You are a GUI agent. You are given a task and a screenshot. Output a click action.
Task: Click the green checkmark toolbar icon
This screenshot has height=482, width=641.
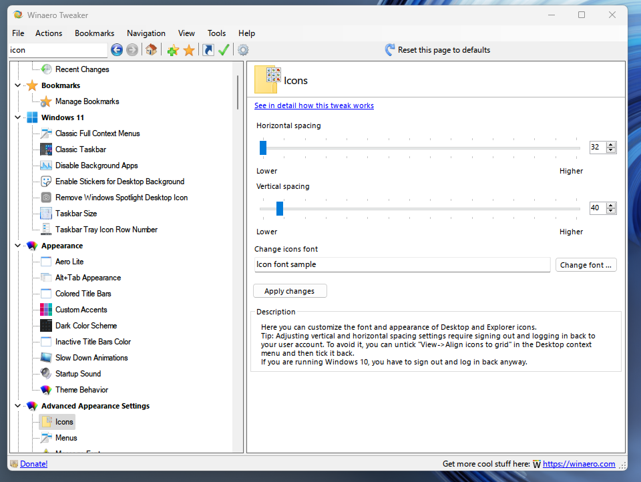224,49
